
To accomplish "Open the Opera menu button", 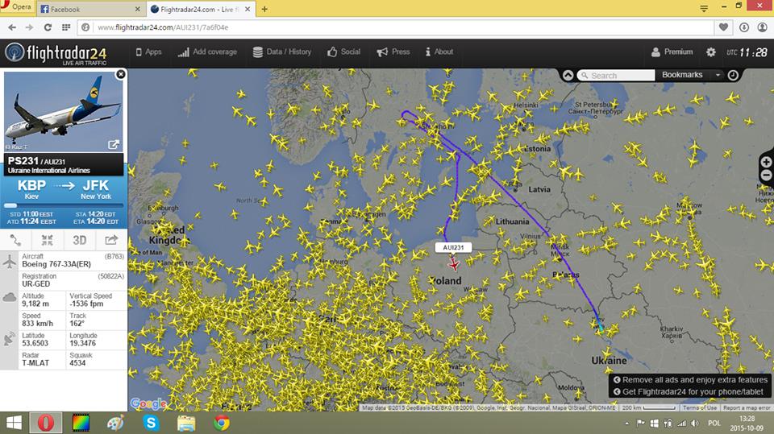I will click(17, 6).
